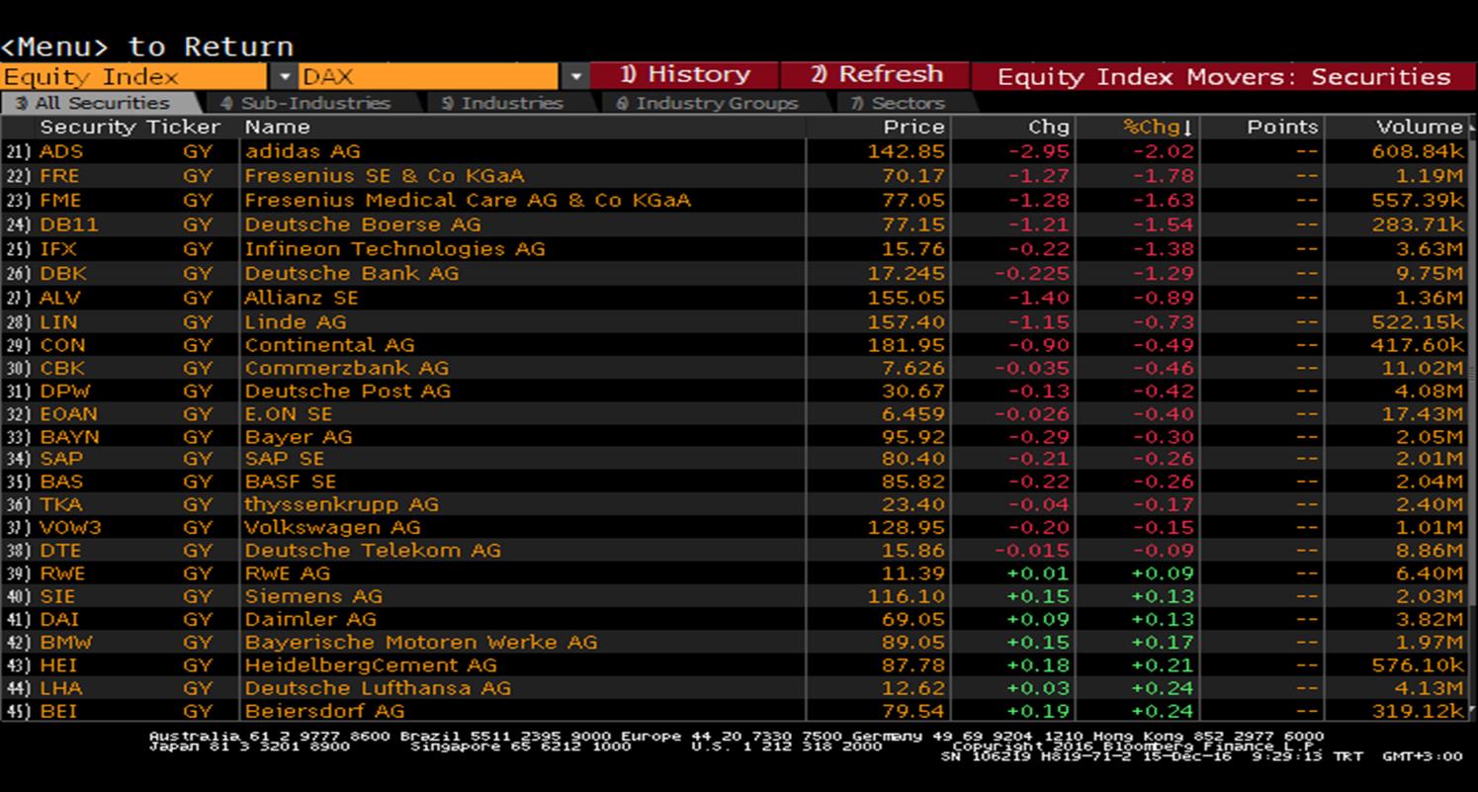
Task: Open the FRE ticker link
Action: [59, 176]
